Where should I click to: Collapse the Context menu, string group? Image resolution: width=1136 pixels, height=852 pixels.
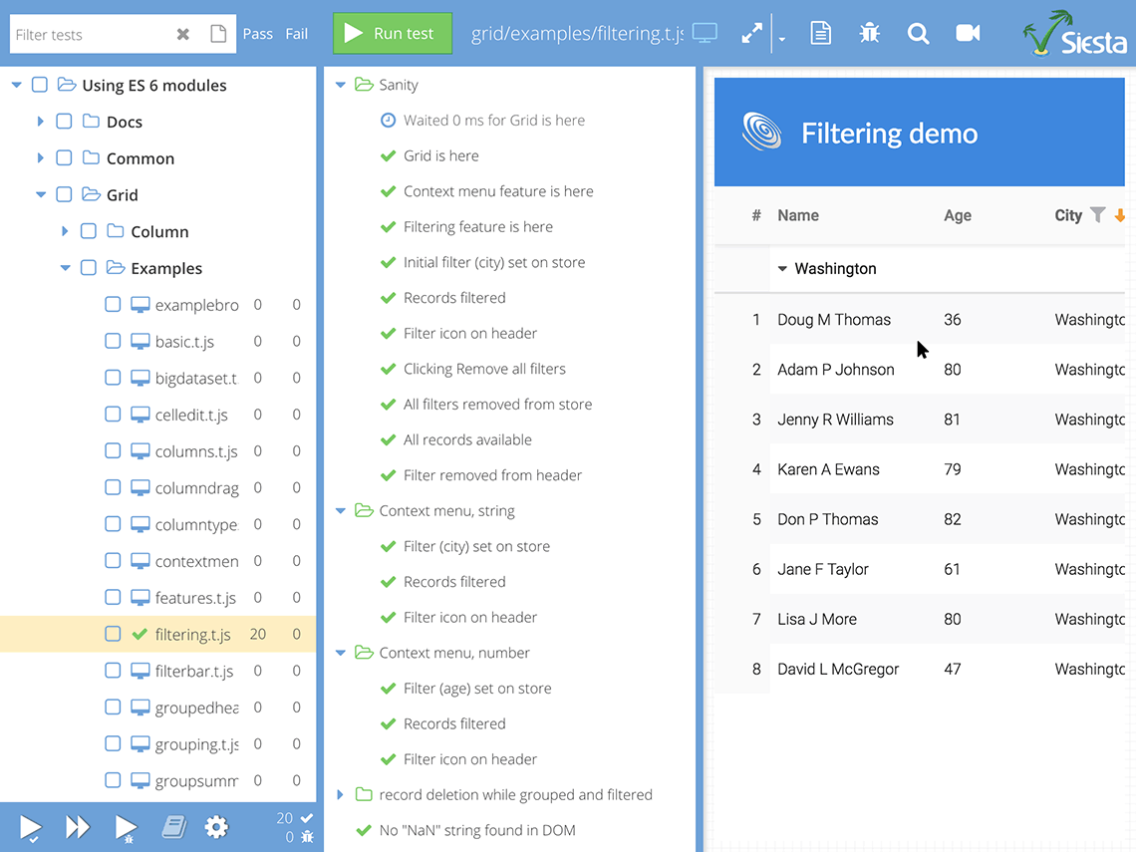pos(341,511)
